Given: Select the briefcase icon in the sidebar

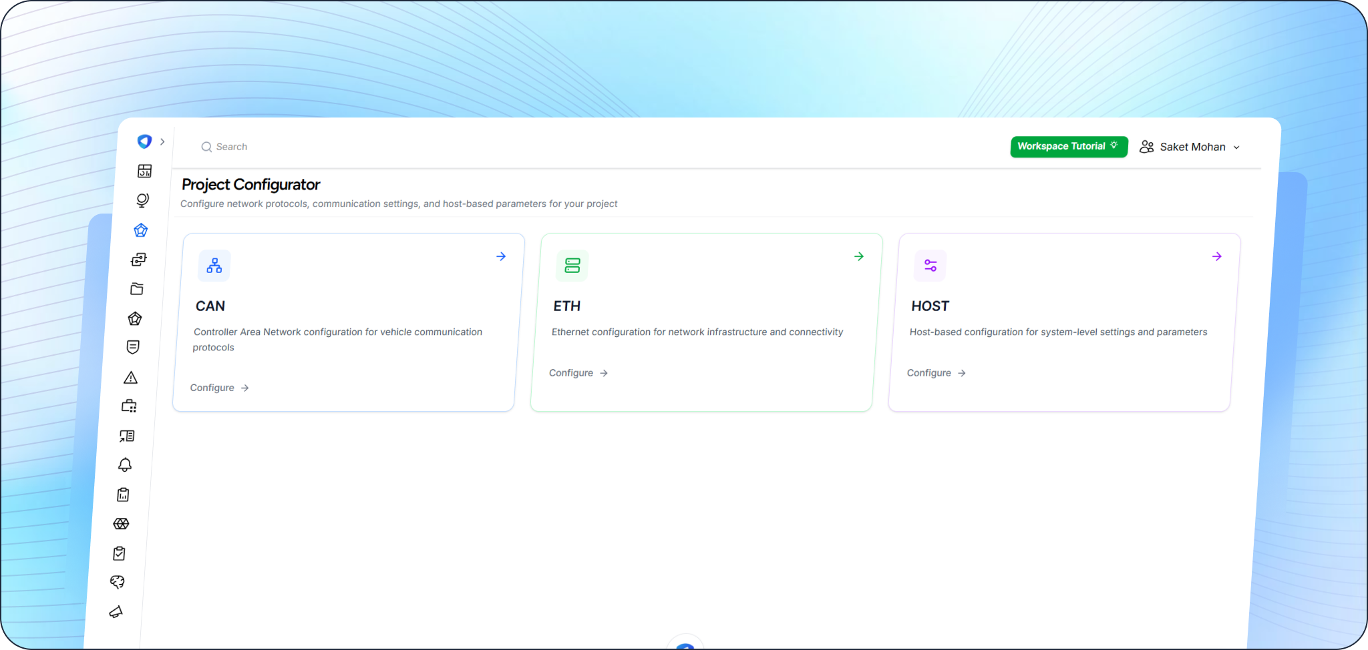Looking at the screenshot, I should coord(129,406).
